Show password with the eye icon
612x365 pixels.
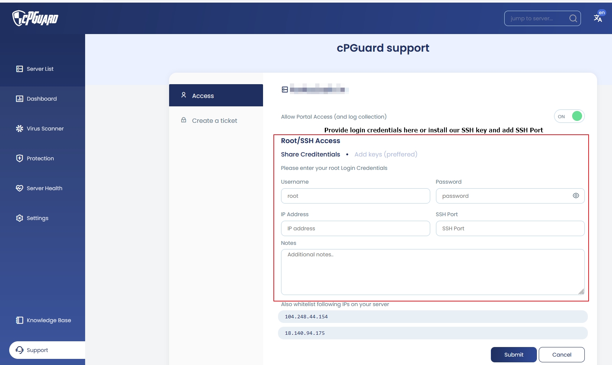point(576,196)
